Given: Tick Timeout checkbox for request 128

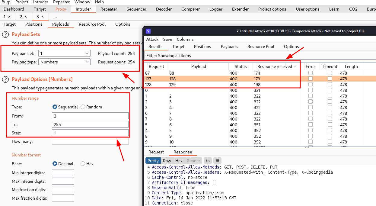Looking at the screenshot, I should [330, 85].
